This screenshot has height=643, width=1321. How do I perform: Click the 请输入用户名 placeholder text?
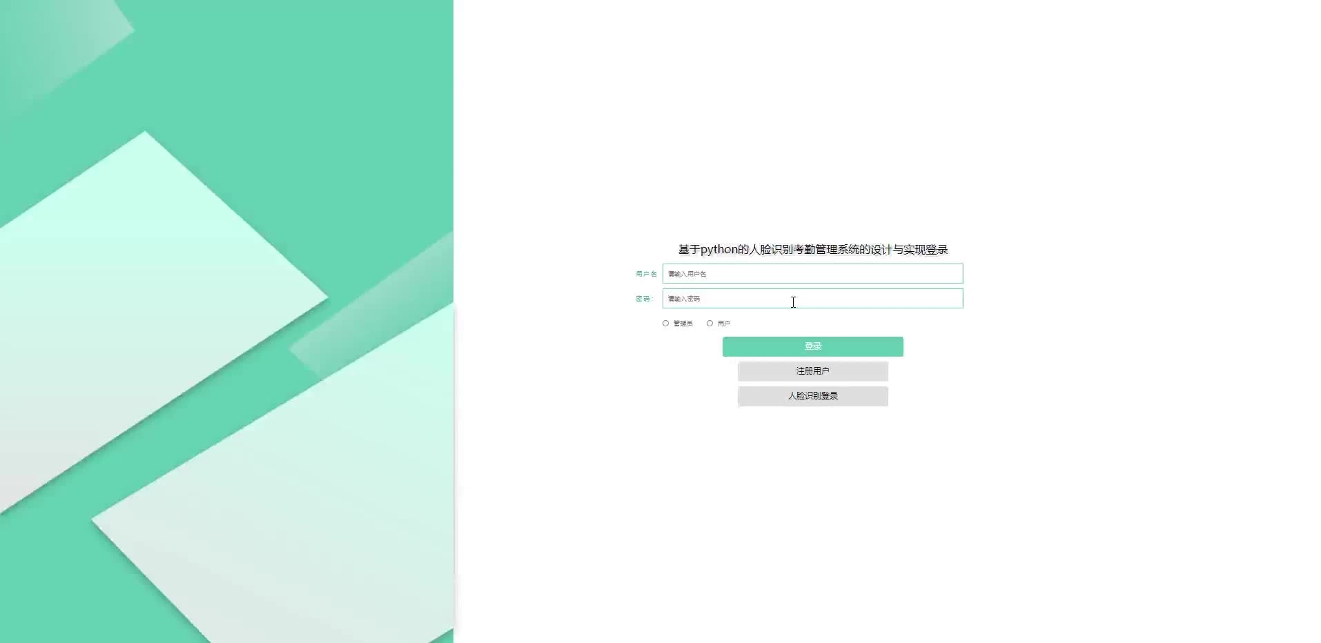687,274
